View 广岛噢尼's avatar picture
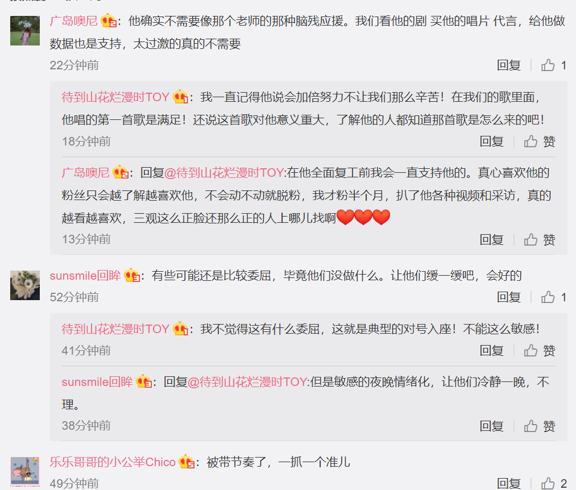The height and width of the screenshot is (490, 576). [x=25, y=31]
